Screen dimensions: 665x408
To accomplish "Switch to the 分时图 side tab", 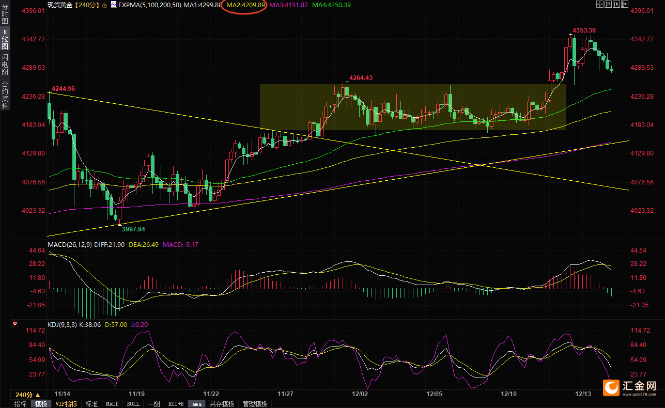I will [x=5, y=18].
